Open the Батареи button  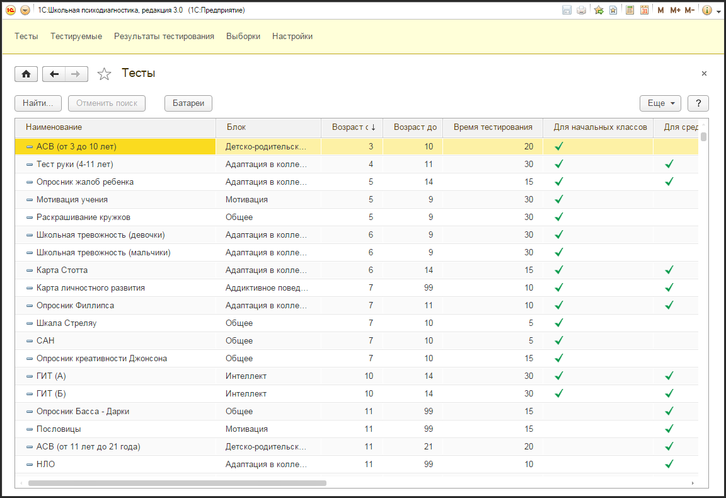pos(188,103)
